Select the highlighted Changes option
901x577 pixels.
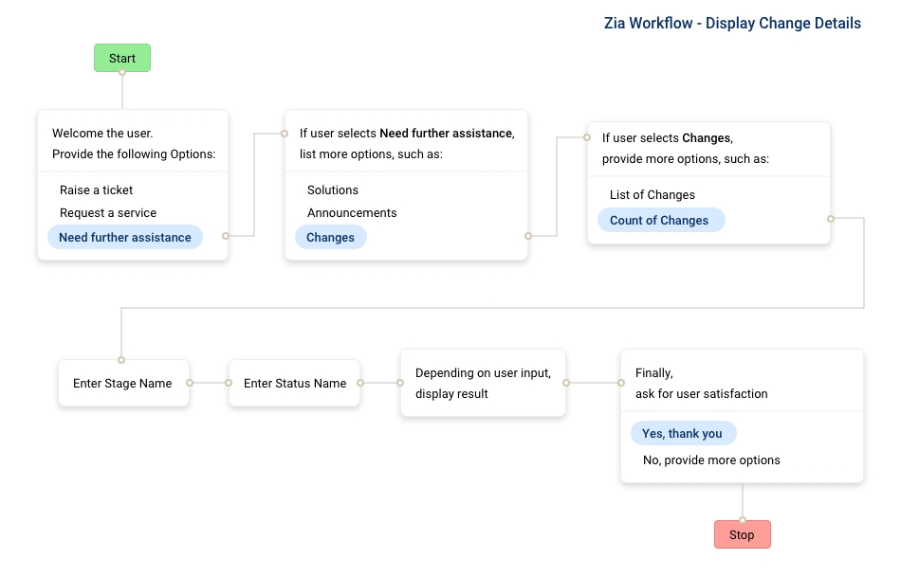[331, 238]
